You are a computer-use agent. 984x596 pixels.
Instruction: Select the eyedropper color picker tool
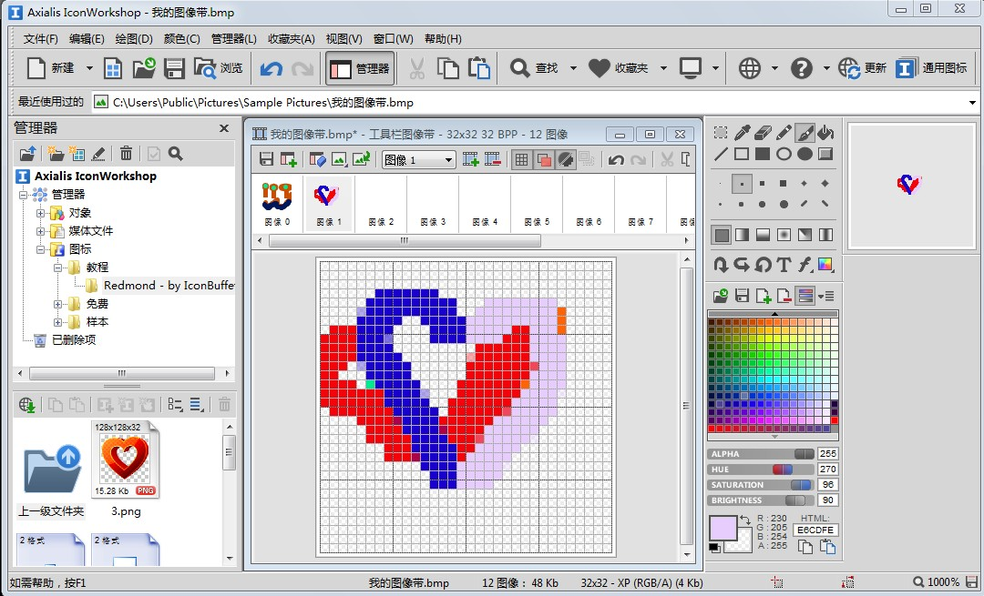point(742,133)
